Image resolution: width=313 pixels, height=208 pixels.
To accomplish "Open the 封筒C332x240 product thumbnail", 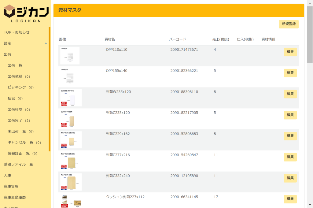I will (x=71, y=182).
